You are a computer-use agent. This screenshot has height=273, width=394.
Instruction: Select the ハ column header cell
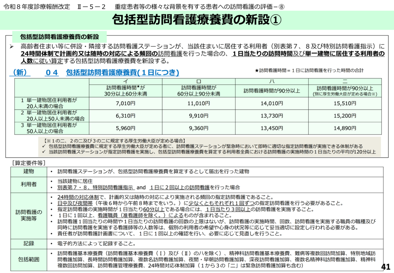[x=272, y=81]
